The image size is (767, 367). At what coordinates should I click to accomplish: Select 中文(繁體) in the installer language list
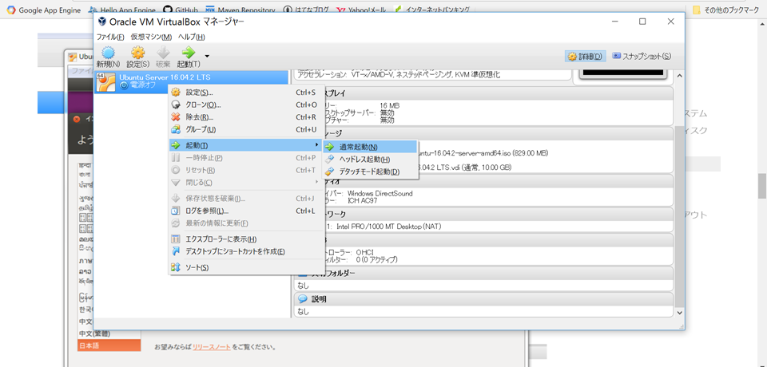(x=109, y=333)
